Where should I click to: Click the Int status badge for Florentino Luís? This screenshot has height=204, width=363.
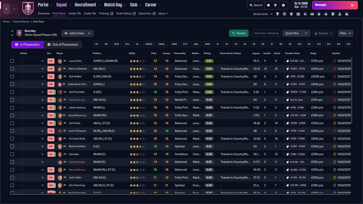coord(51,100)
